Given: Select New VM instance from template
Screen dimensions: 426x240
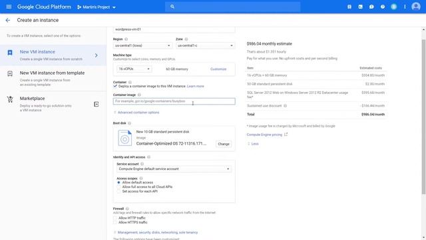Looking at the screenshot, I should click(x=53, y=79).
